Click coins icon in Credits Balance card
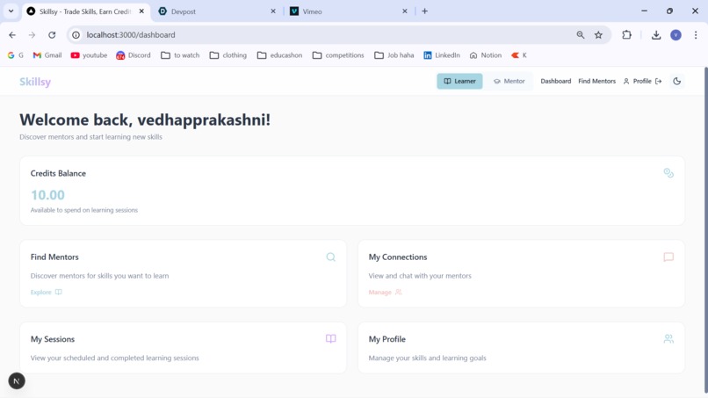This screenshot has width=708, height=398. tap(668, 173)
